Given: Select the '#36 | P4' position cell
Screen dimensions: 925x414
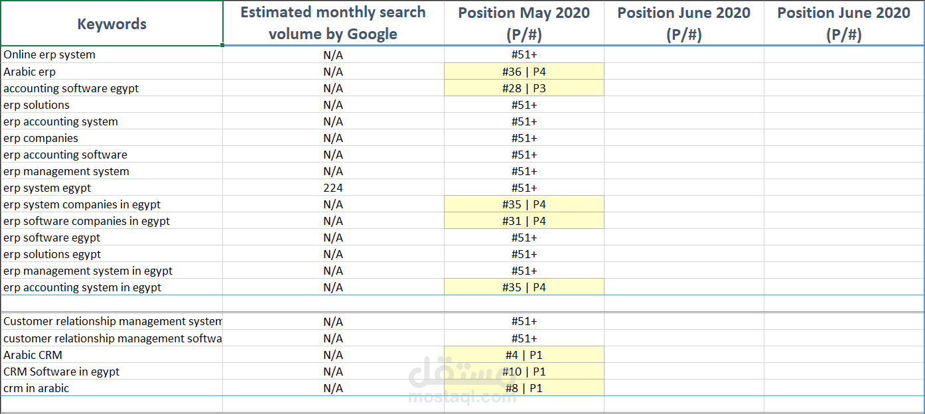Looking at the screenshot, I should pyautogui.click(x=524, y=72).
